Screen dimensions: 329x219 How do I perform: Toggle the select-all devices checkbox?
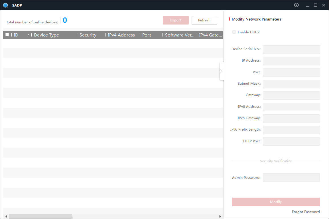coord(7,35)
